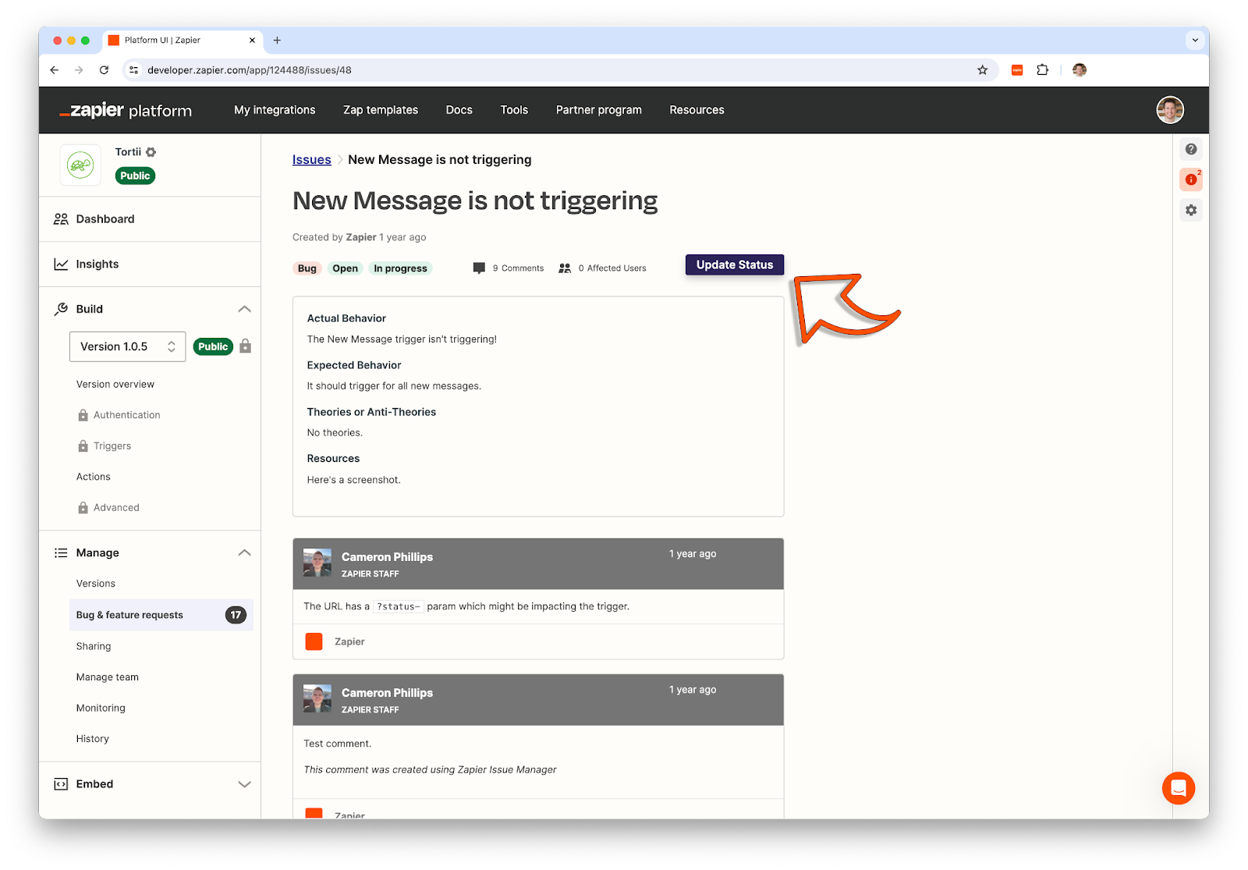The width and height of the screenshot is (1248, 870).
Task: Open the Resources menu
Action: [697, 110]
